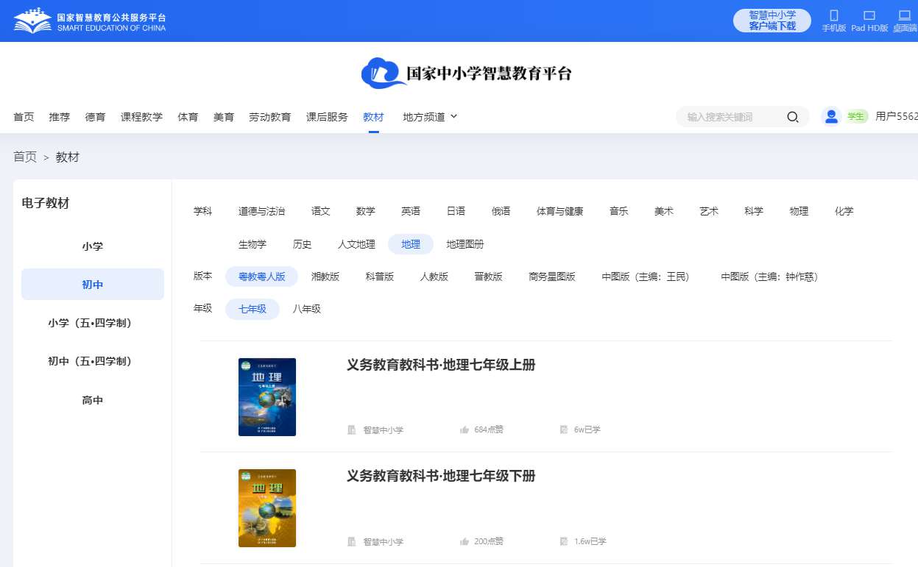Click the user avatar icon
This screenshot has height=567, width=918.
click(831, 116)
